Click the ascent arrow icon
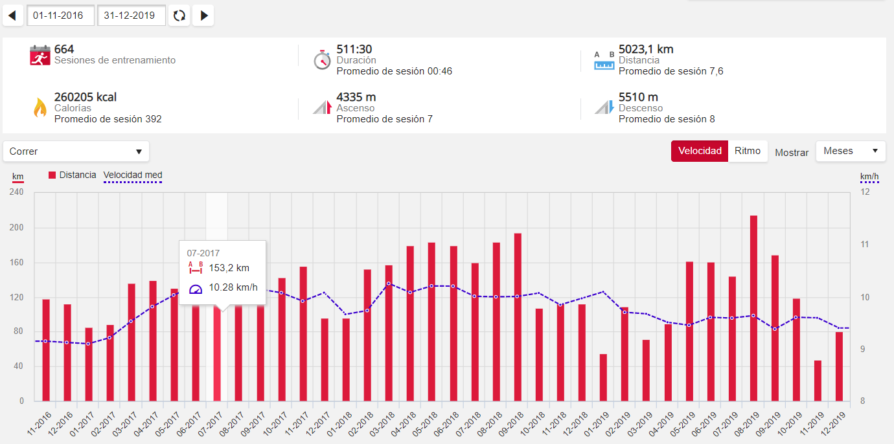This screenshot has height=444, width=894. 322,107
